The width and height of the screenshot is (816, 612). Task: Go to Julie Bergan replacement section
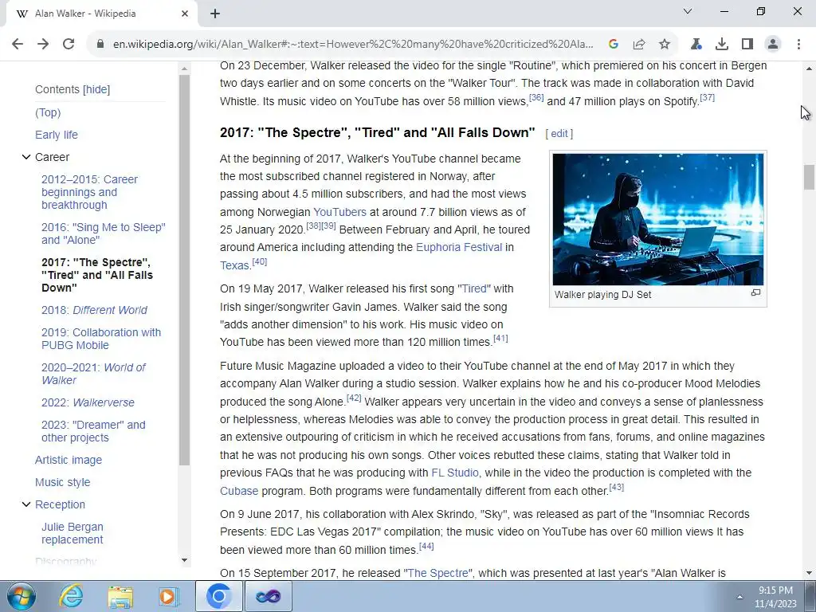point(73,533)
